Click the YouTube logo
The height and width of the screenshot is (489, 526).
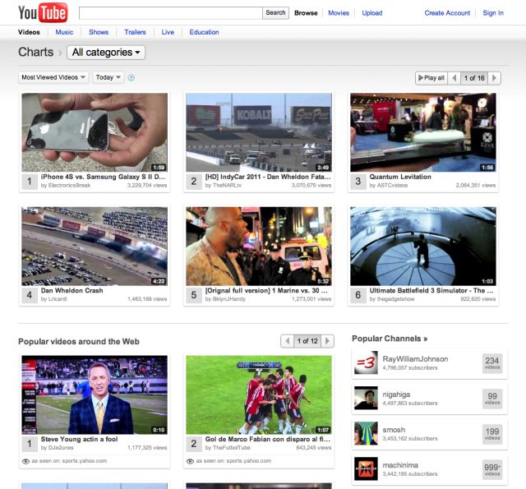43,13
